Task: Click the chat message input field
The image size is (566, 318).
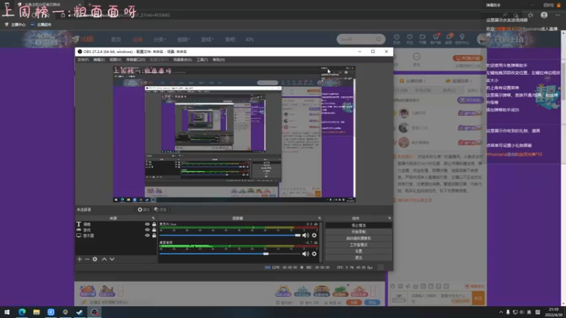Action: click(440, 298)
